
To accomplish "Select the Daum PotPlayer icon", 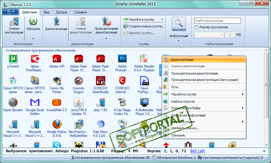I will point(144,81).
